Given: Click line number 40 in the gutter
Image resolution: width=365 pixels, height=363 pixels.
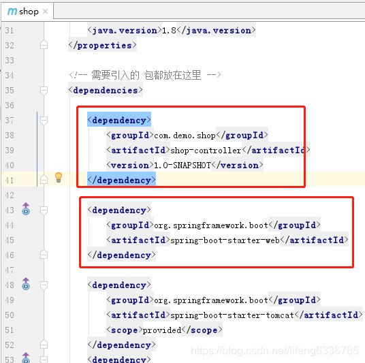Looking at the screenshot, I should tap(10, 165).
